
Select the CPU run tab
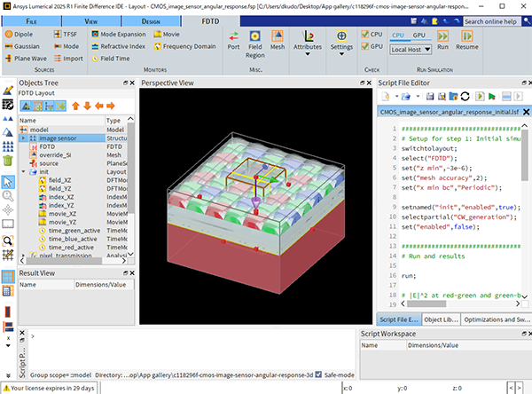(x=398, y=35)
